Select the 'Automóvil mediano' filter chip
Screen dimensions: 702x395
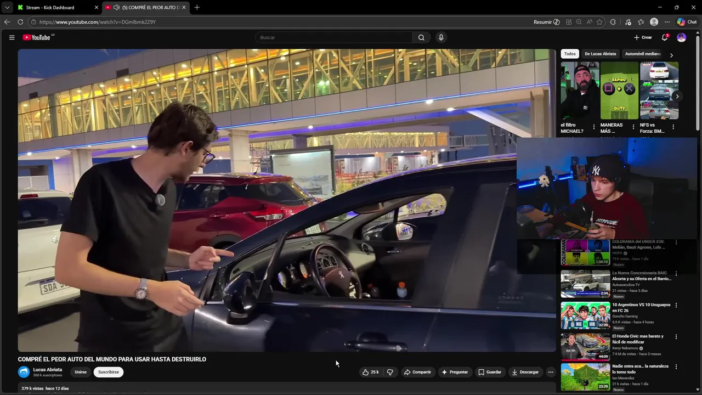tap(643, 54)
